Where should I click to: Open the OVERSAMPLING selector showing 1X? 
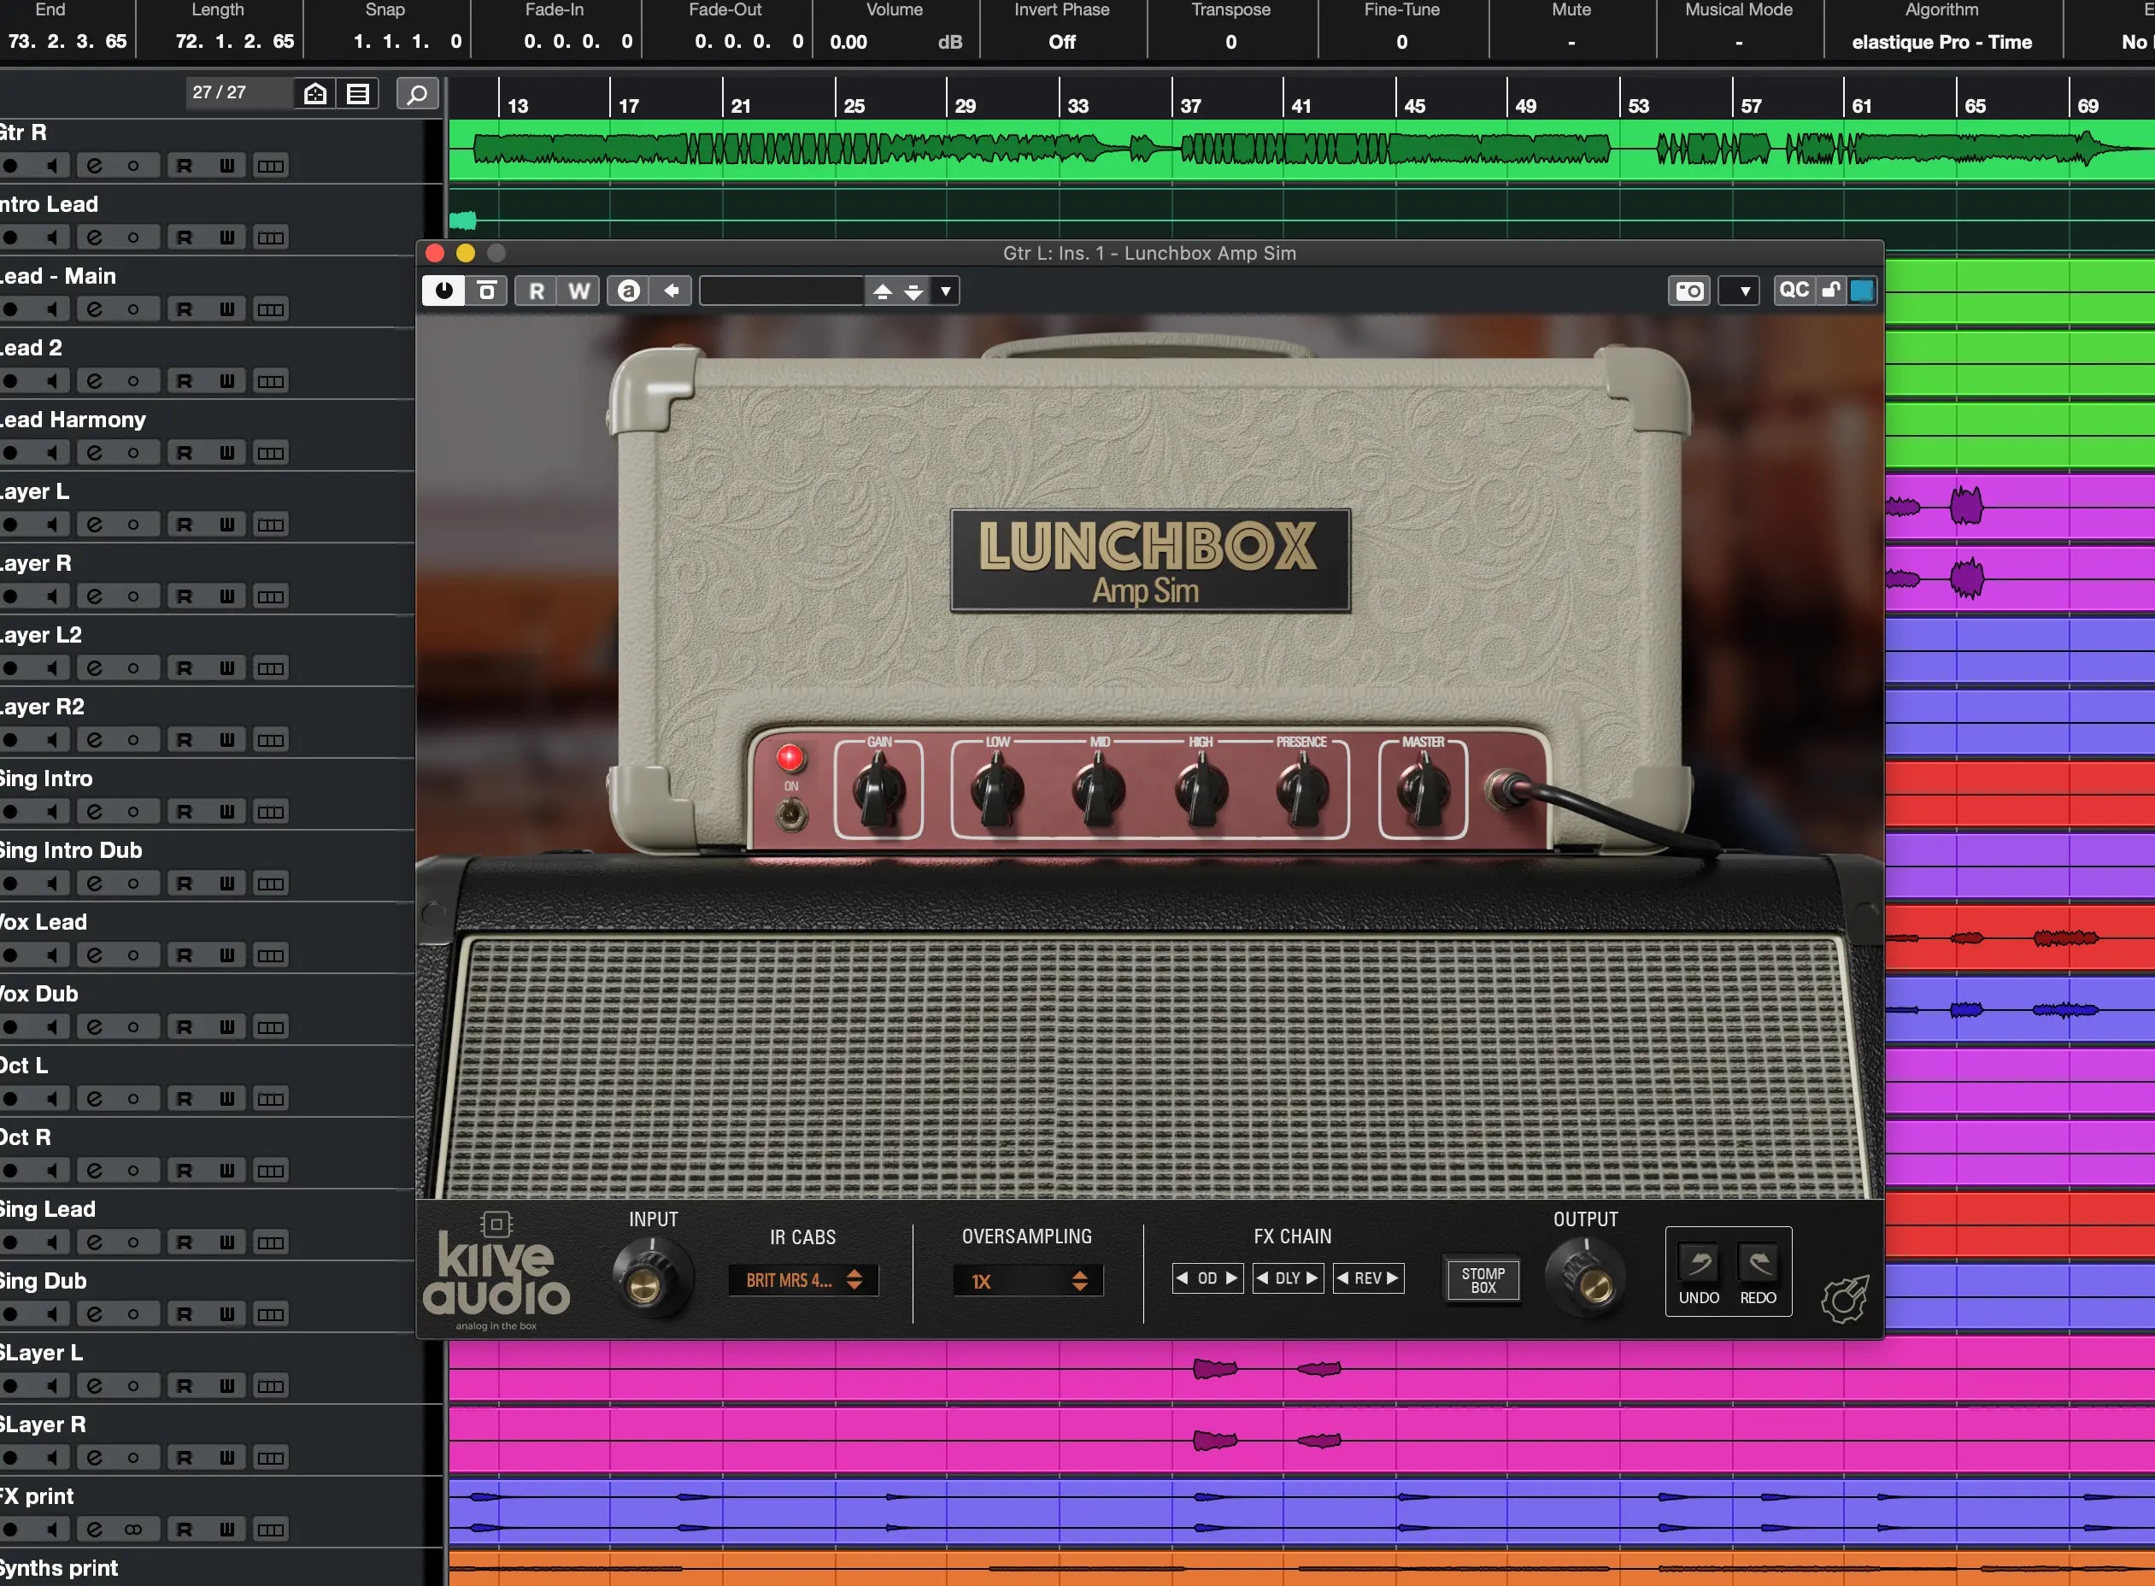click(1028, 1281)
